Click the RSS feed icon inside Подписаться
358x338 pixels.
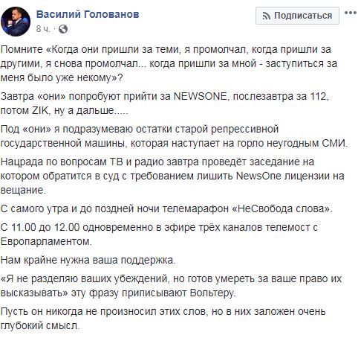(267, 16)
